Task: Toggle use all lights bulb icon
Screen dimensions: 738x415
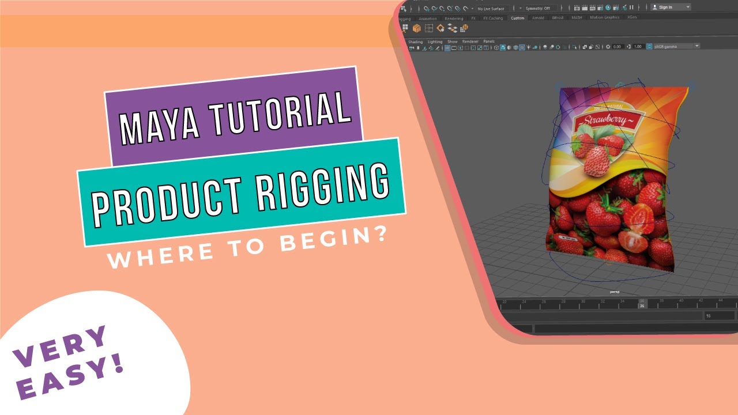Action: 529,47
